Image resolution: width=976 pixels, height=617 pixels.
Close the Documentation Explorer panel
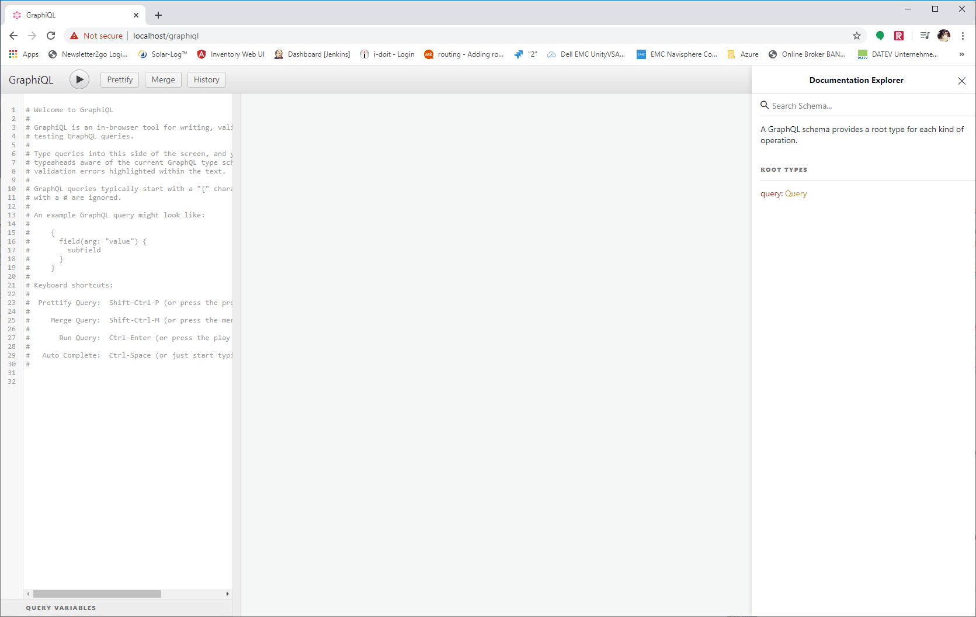point(961,81)
